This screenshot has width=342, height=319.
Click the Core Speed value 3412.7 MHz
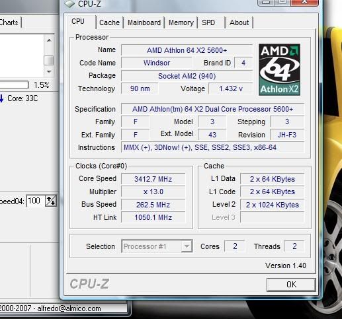pos(153,179)
